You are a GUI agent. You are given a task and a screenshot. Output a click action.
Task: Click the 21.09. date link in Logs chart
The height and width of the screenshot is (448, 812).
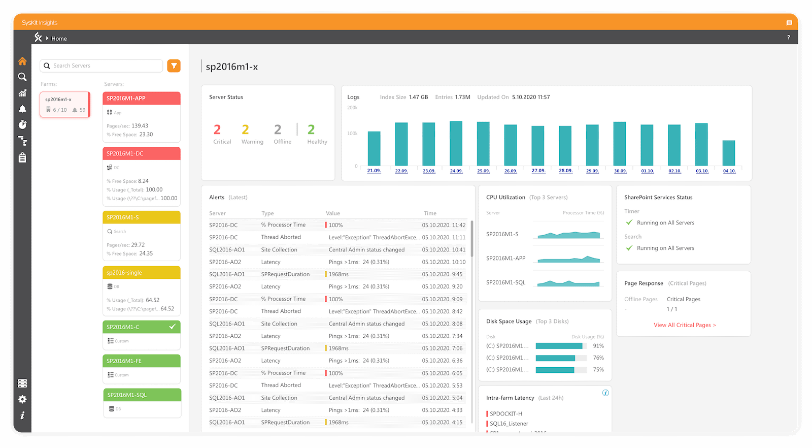point(374,171)
